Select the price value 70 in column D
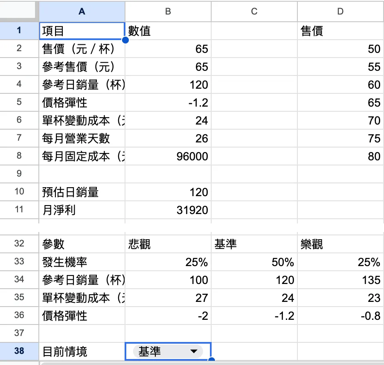Screen dimensions: 384x365 [x=340, y=120]
